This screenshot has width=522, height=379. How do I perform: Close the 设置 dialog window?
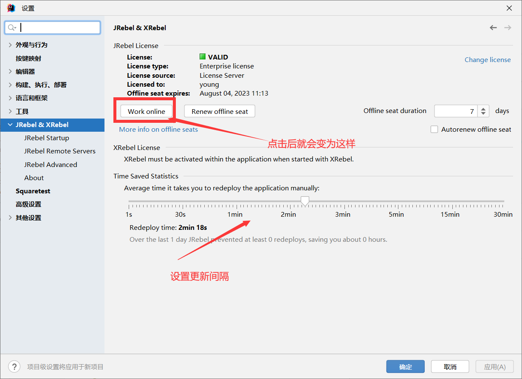click(x=509, y=8)
